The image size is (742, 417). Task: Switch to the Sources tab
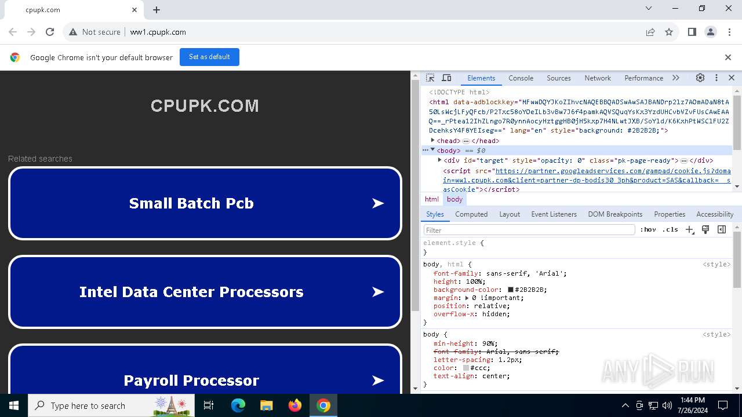pyautogui.click(x=559, y=78)
